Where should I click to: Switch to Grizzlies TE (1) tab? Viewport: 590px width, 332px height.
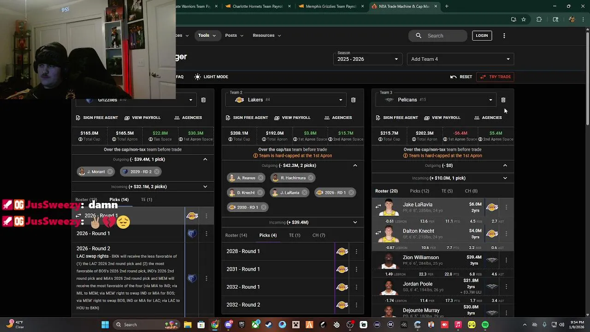click(147, 200)
